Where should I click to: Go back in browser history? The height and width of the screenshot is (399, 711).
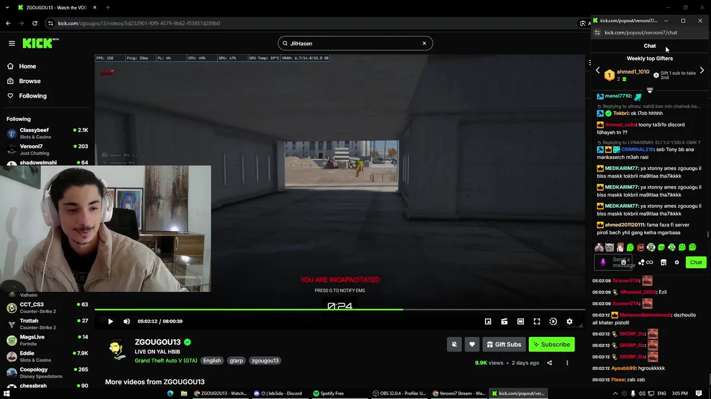pos(8,23)
